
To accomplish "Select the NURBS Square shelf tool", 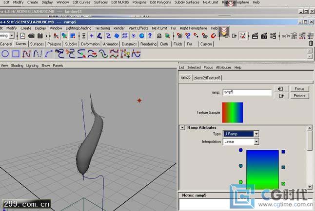I will click(x=16, y=54).
